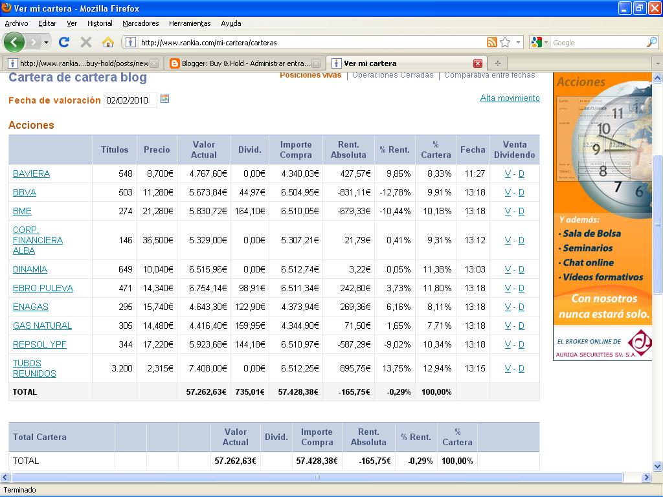The width and height of the screenshot is (663, 497).
Task: Expand the back history dropdown arrow
Action: coord(46,43)
